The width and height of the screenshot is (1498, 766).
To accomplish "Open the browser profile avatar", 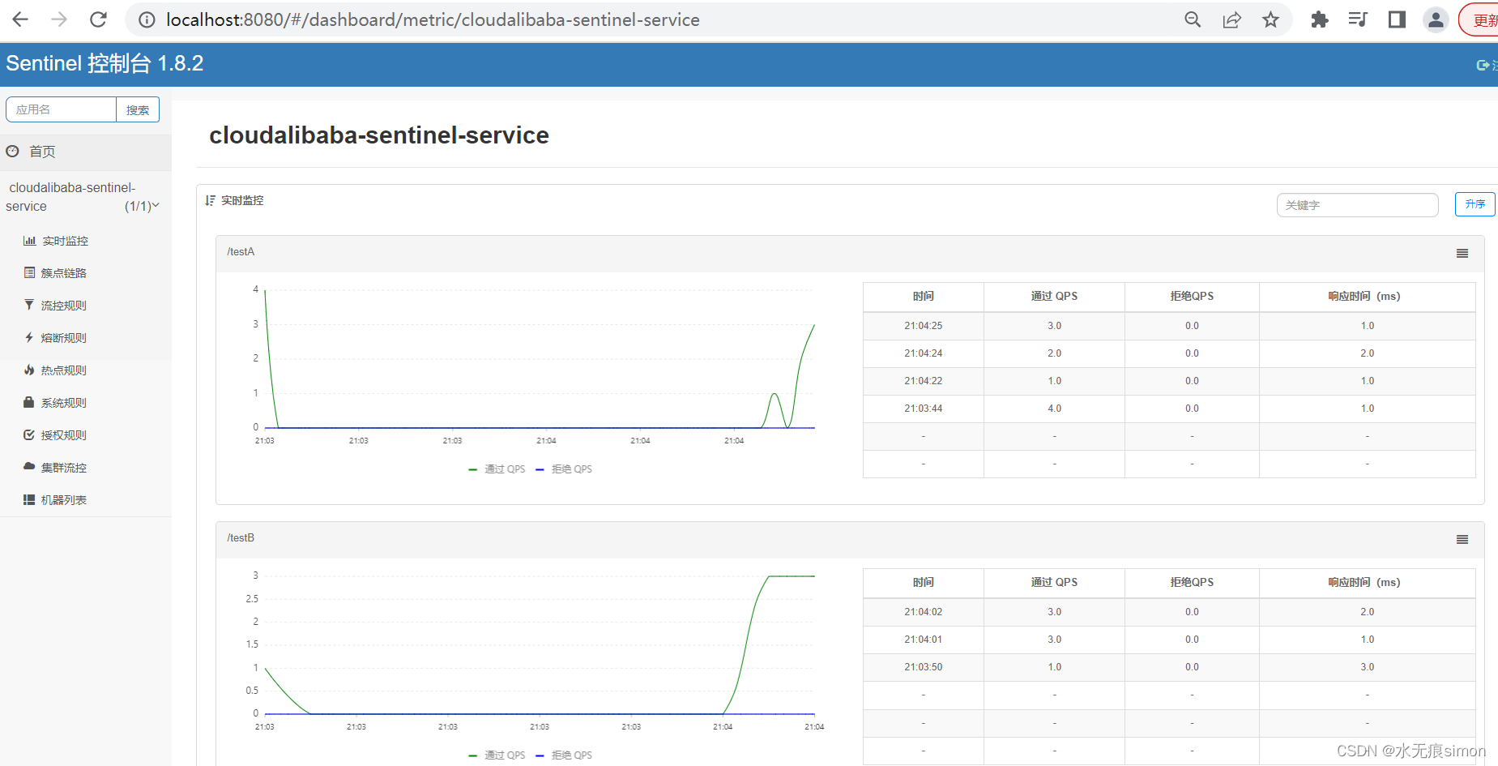I will [1436, 19].
